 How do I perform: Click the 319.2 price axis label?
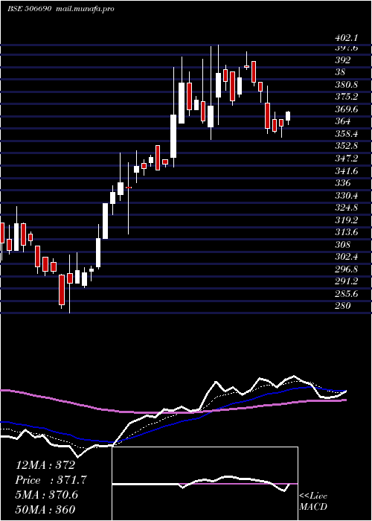point(347,220)
